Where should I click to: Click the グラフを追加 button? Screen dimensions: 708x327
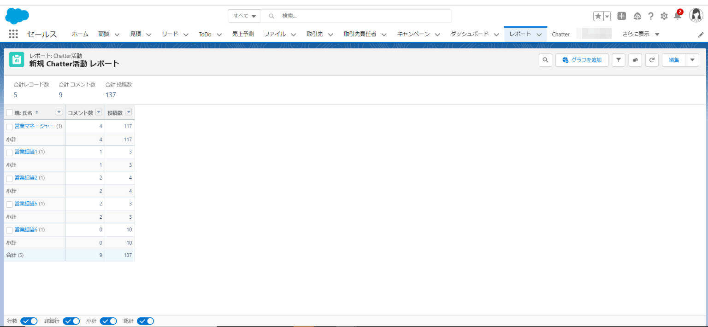coord(582,60)
